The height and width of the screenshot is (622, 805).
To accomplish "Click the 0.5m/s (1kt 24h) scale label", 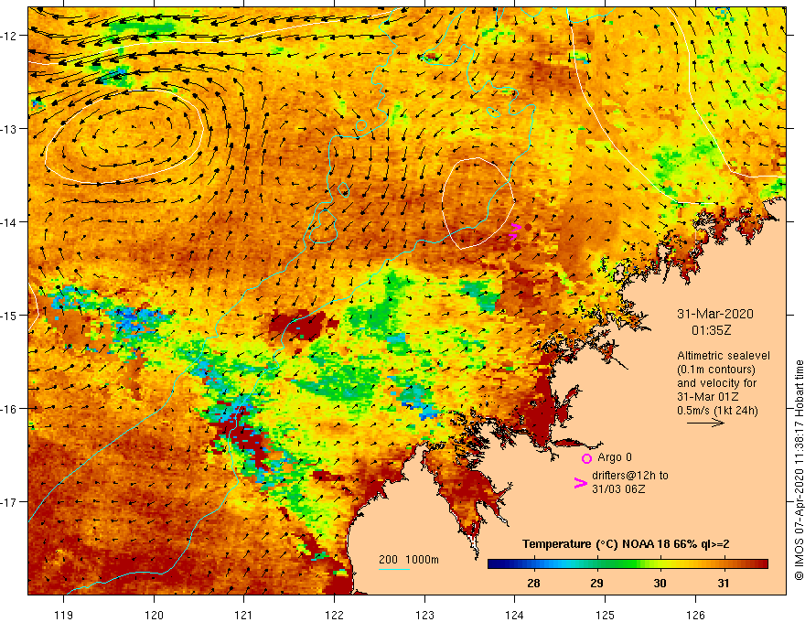I will click(x=717, y=411).
